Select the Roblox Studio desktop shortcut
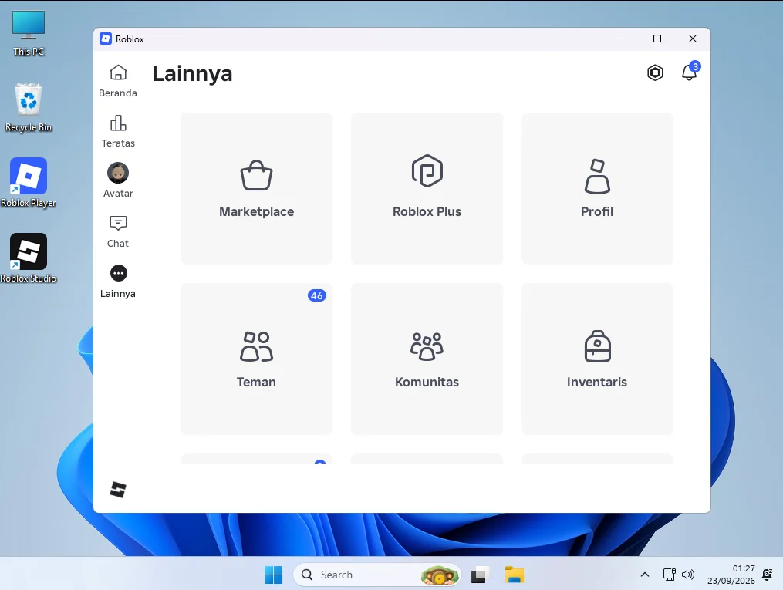This screenshot has height=590, width=783. click(29, 258)
